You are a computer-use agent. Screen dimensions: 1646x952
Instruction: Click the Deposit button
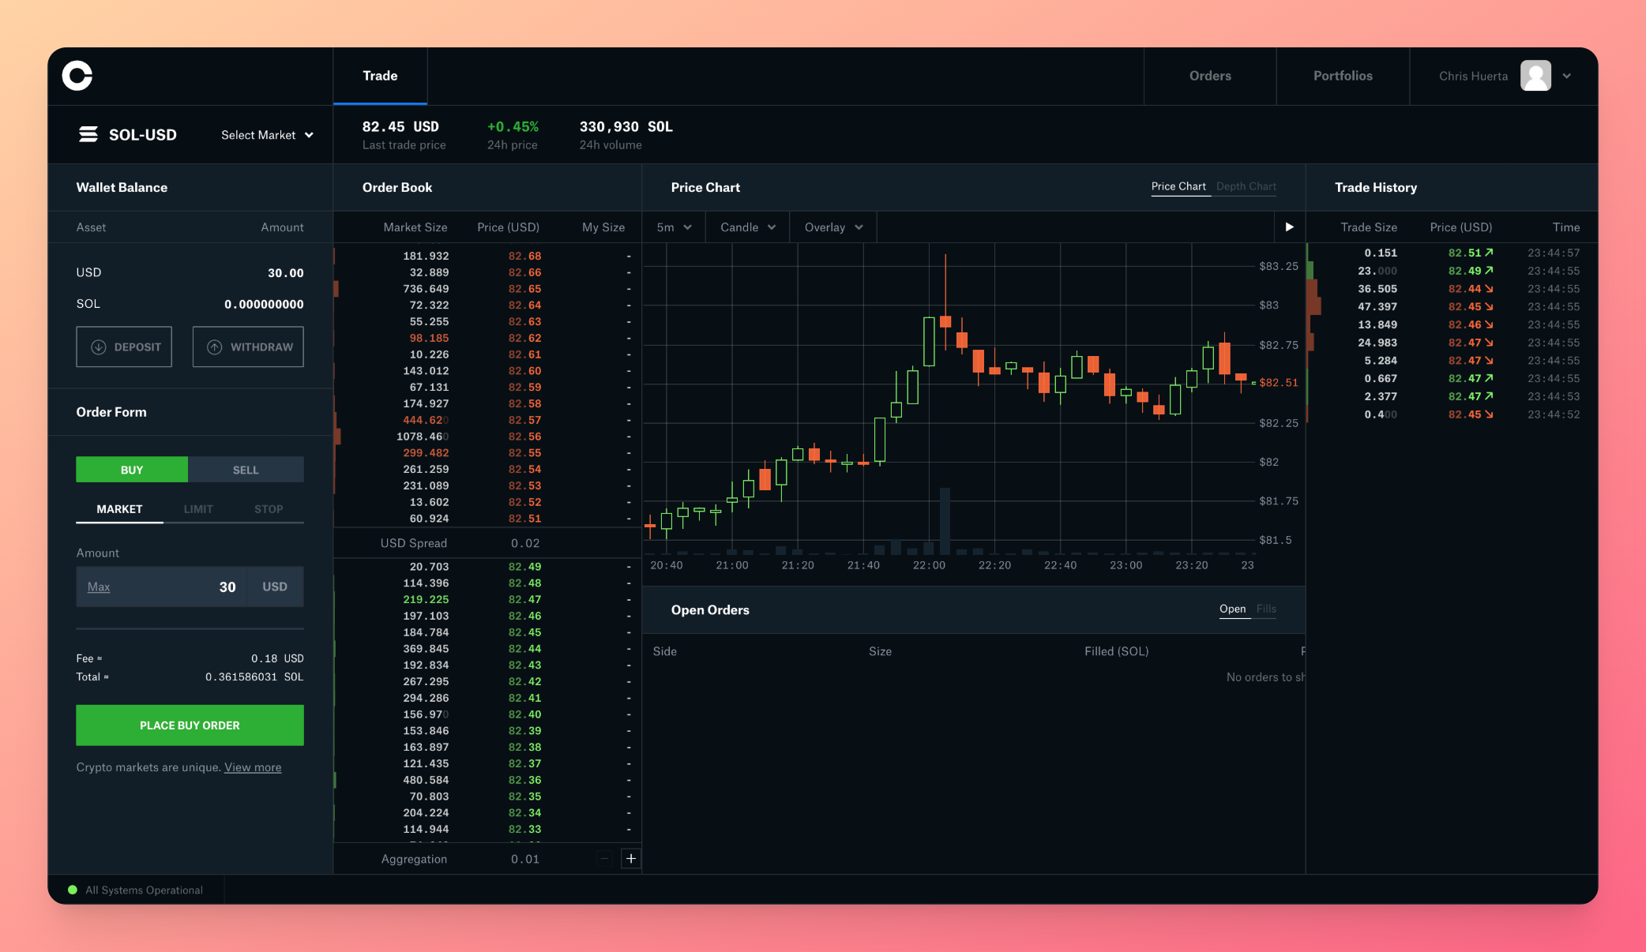pyautogui.click(x=124, y=347)
